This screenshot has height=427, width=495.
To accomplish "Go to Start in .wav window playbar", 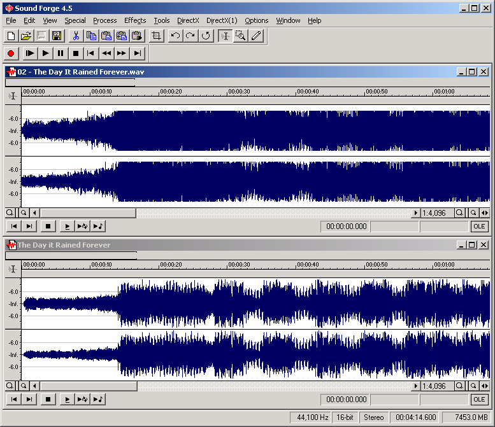I will coord(14,226).
